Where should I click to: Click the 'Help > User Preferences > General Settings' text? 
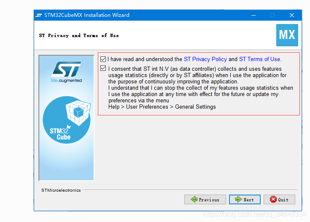pos(162,107)
